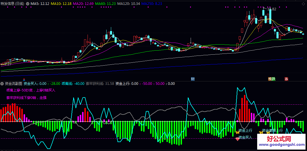
Task: Click the small arrow marker below price chart left
Action: (x=24, y=79)
